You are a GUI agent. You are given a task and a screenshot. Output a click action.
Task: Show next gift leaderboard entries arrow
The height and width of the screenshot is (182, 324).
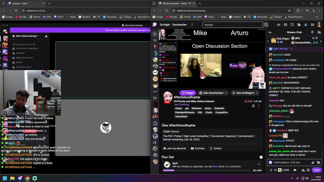(x=321, y=41)
